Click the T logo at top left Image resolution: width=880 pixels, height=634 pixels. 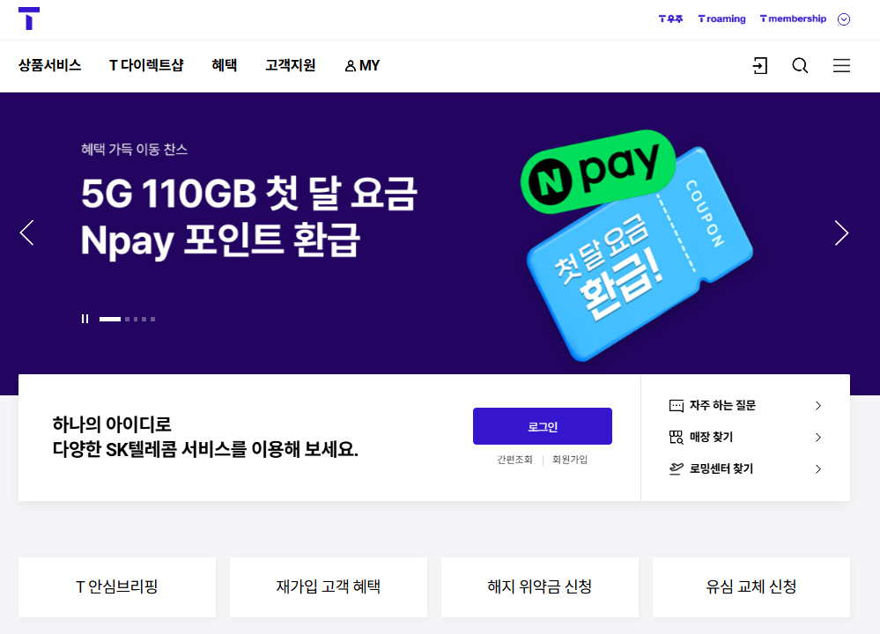pyautogui.click(x=28, y=18)
